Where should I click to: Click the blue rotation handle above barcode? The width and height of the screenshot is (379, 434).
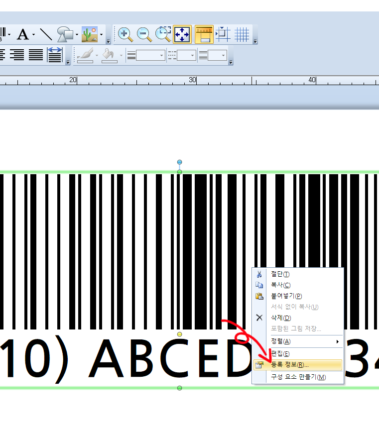click(179, 162)
